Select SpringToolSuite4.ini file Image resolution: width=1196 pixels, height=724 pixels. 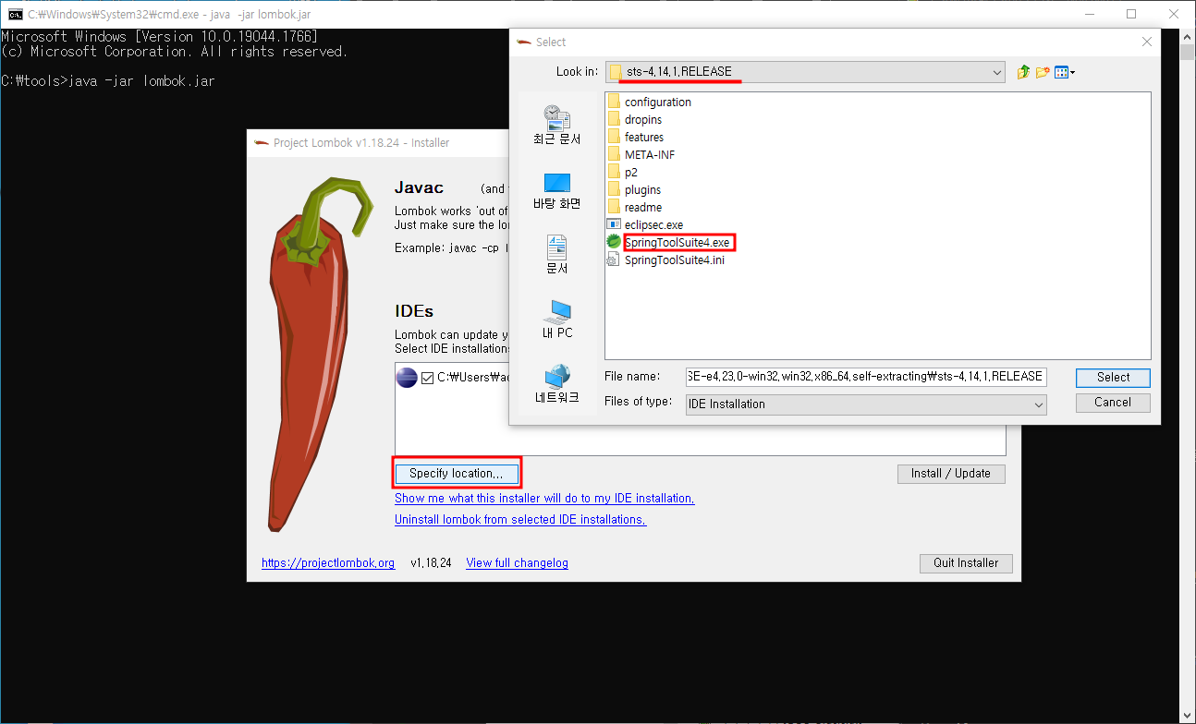pos(665,259)
